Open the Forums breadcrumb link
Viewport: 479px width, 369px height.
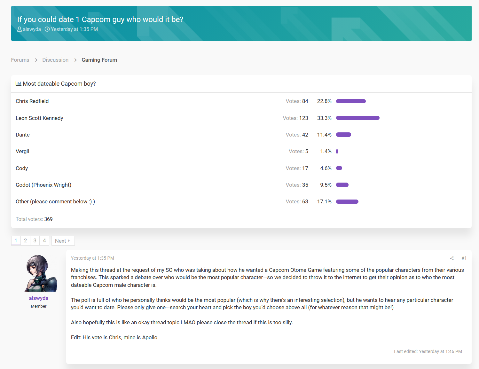coord(20,60)
